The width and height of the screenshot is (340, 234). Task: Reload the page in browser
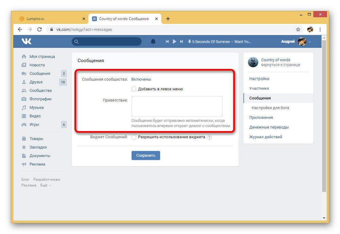point(39,29)
